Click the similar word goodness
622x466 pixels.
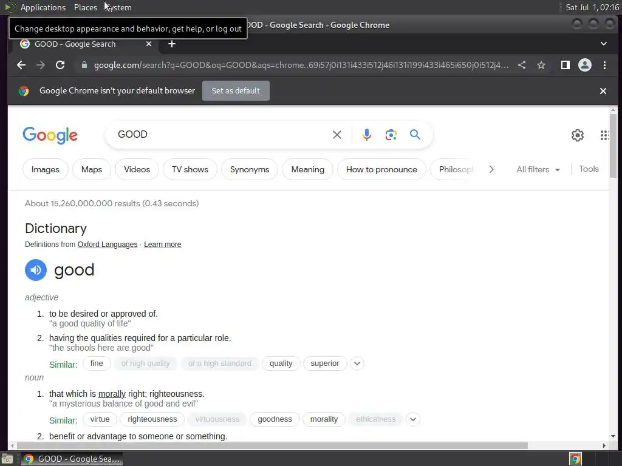(x=275, y=419)
